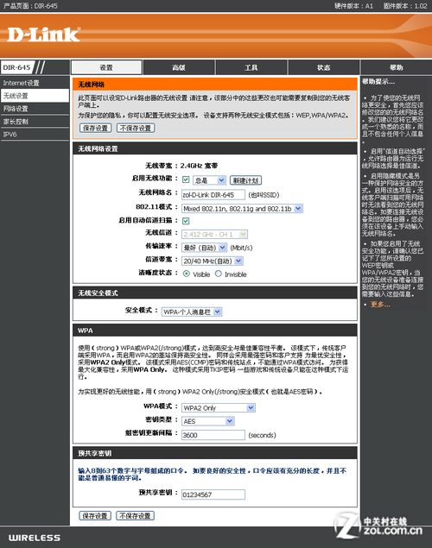Select the Visible radio button

(x=187, y=274)
